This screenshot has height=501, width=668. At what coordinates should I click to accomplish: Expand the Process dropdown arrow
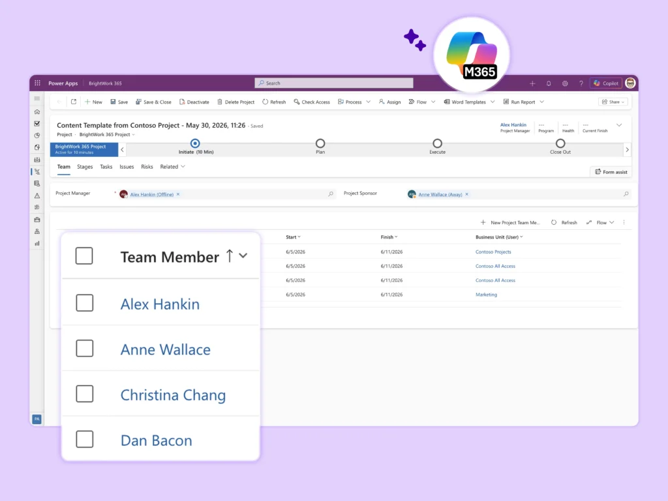(x=369, y=102)
